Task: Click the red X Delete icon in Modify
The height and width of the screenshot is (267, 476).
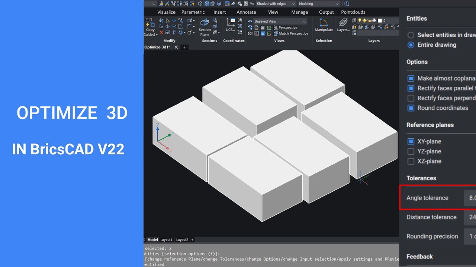Action: (161, 33)
